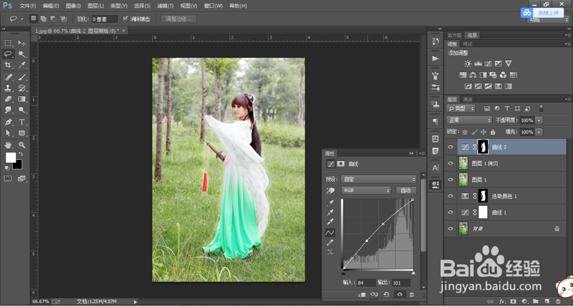This screenshot has height=306, width=573.
Task: Select the Path Selection tool
Action: 8,133
